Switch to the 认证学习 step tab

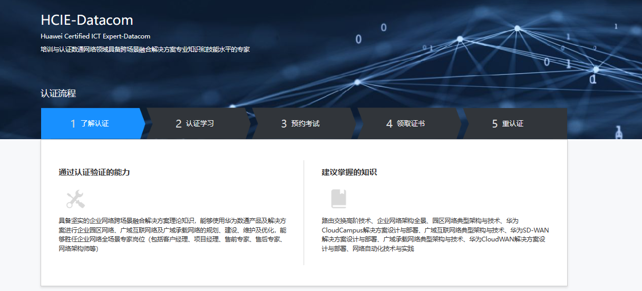[199, 124]
